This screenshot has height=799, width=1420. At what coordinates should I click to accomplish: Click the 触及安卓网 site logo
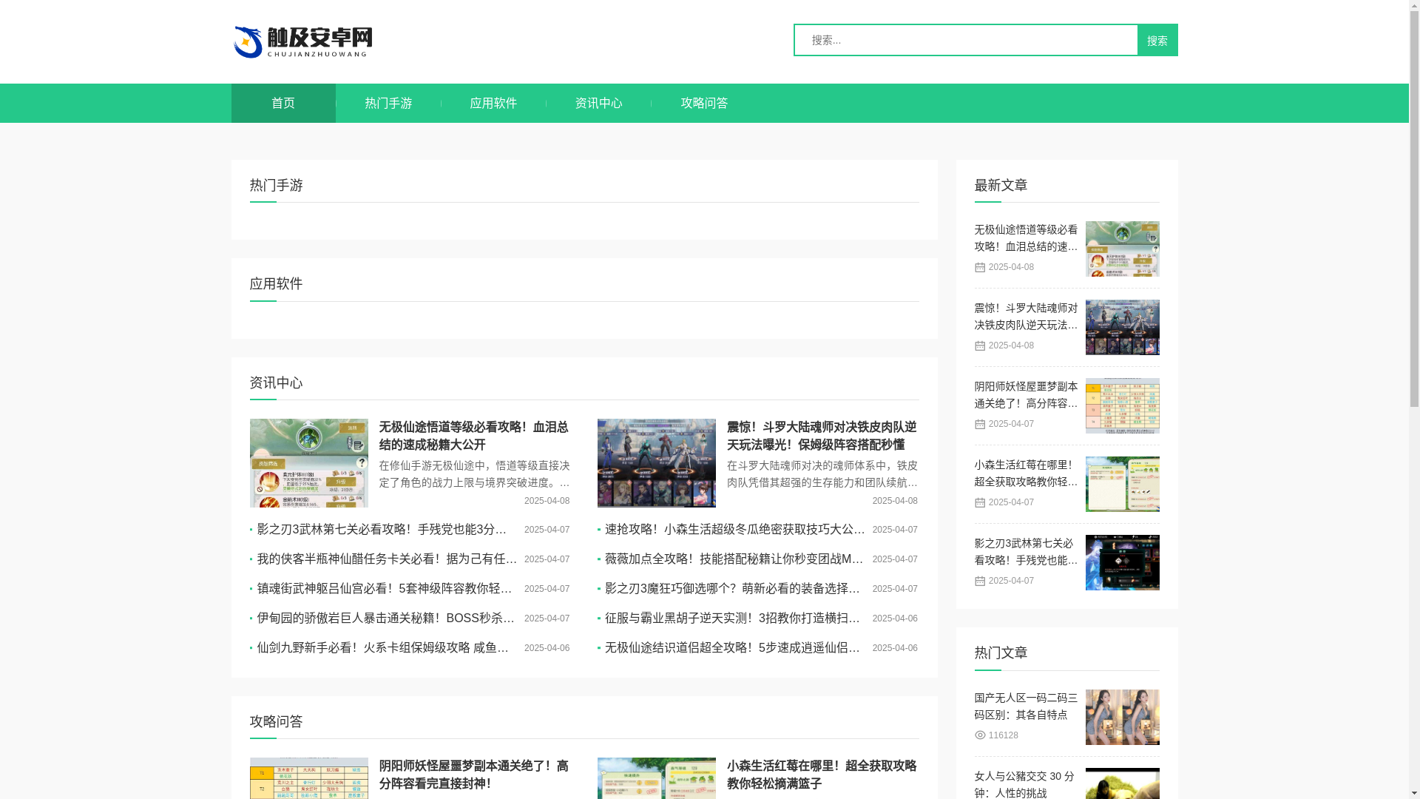click(302, 42)
